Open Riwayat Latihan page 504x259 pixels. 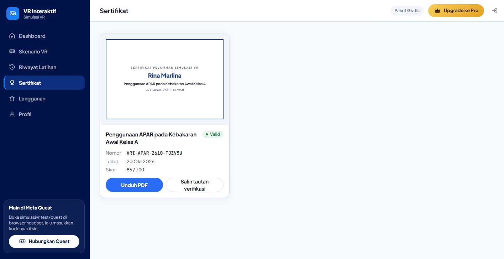[44, 67]
